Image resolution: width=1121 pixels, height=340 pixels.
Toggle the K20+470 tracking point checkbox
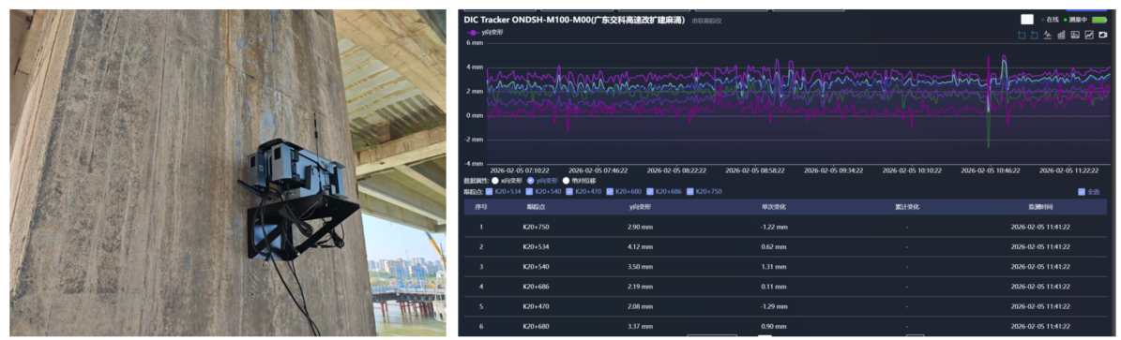[569, 191]
